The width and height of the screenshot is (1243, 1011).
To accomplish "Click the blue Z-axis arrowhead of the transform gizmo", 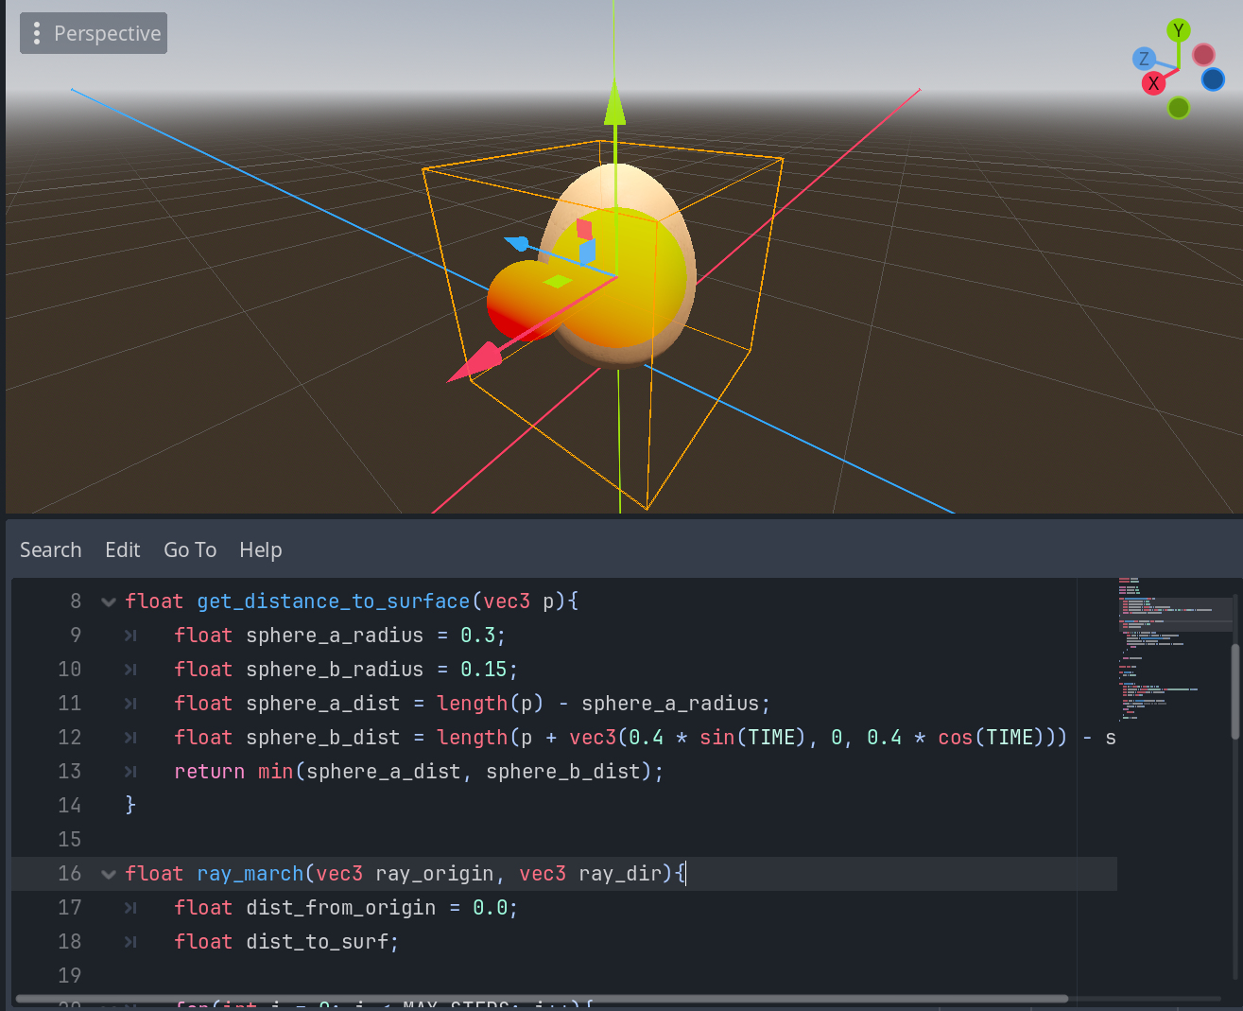I will tap(516, 243).
